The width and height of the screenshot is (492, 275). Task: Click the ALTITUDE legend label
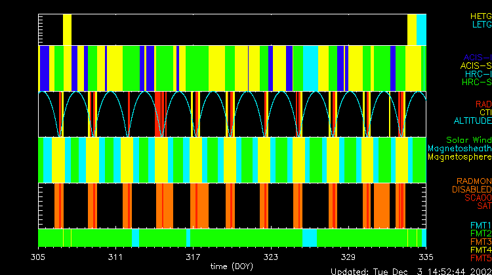coord(472,121)
